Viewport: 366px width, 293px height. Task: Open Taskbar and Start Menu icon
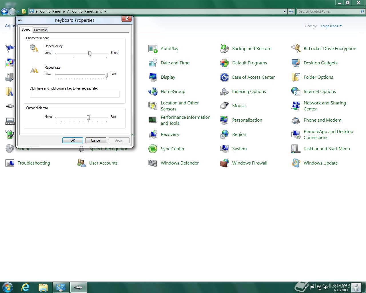pyautogui.click(x=296, y=149)
